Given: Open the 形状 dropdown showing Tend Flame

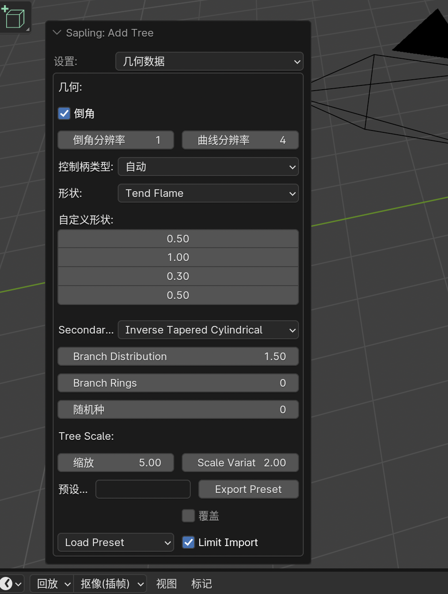Looking at the screenshot, I should (x=208, y=193).
